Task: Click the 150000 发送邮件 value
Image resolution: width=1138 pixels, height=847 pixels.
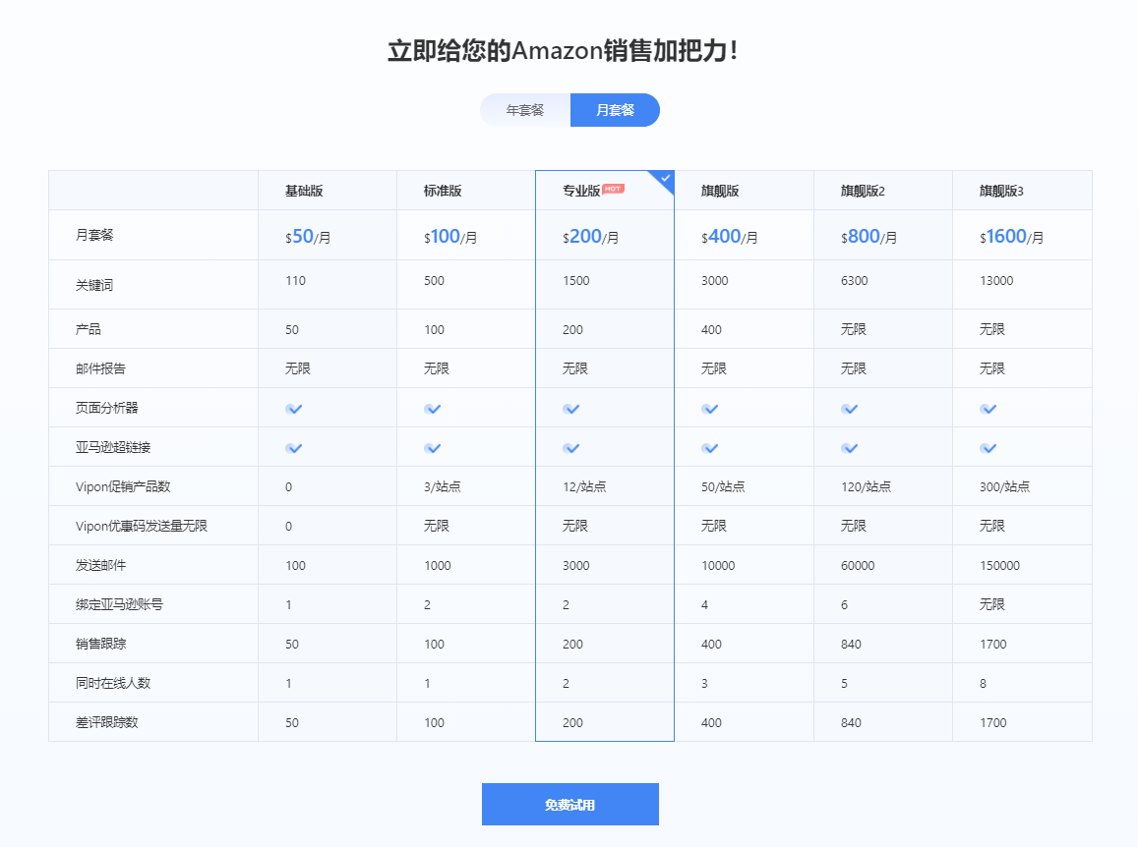Action: coord(999,566)
